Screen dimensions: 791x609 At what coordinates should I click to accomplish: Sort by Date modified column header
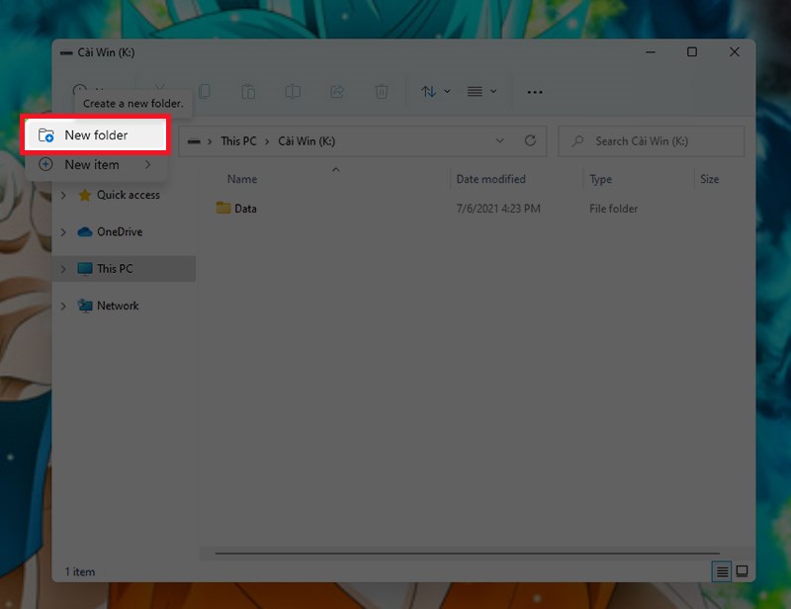[x=490, y=179]
